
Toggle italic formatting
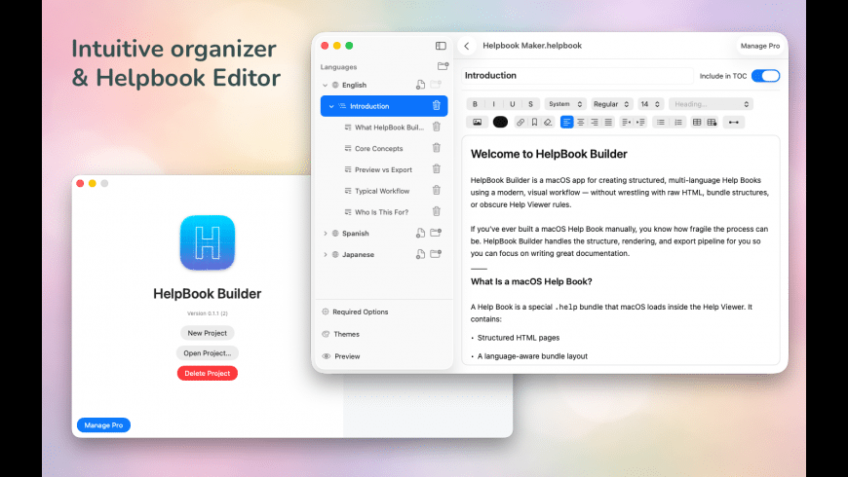click(x=493, y=104)
